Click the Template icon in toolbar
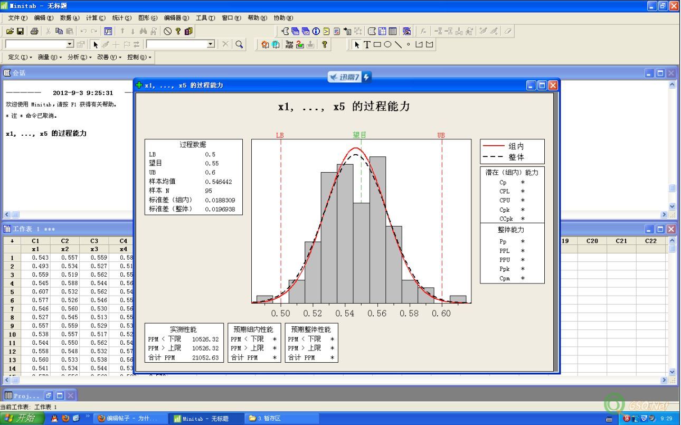 coord(289,45)
